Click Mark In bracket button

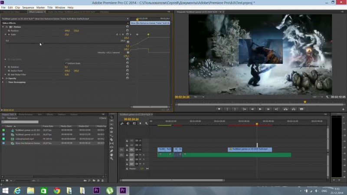(227, 109)
